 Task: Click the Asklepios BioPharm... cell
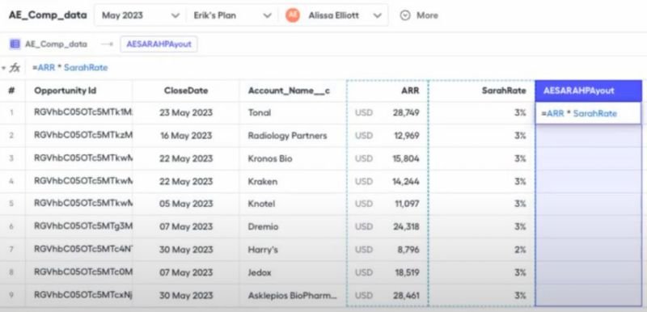pos(293,296)
